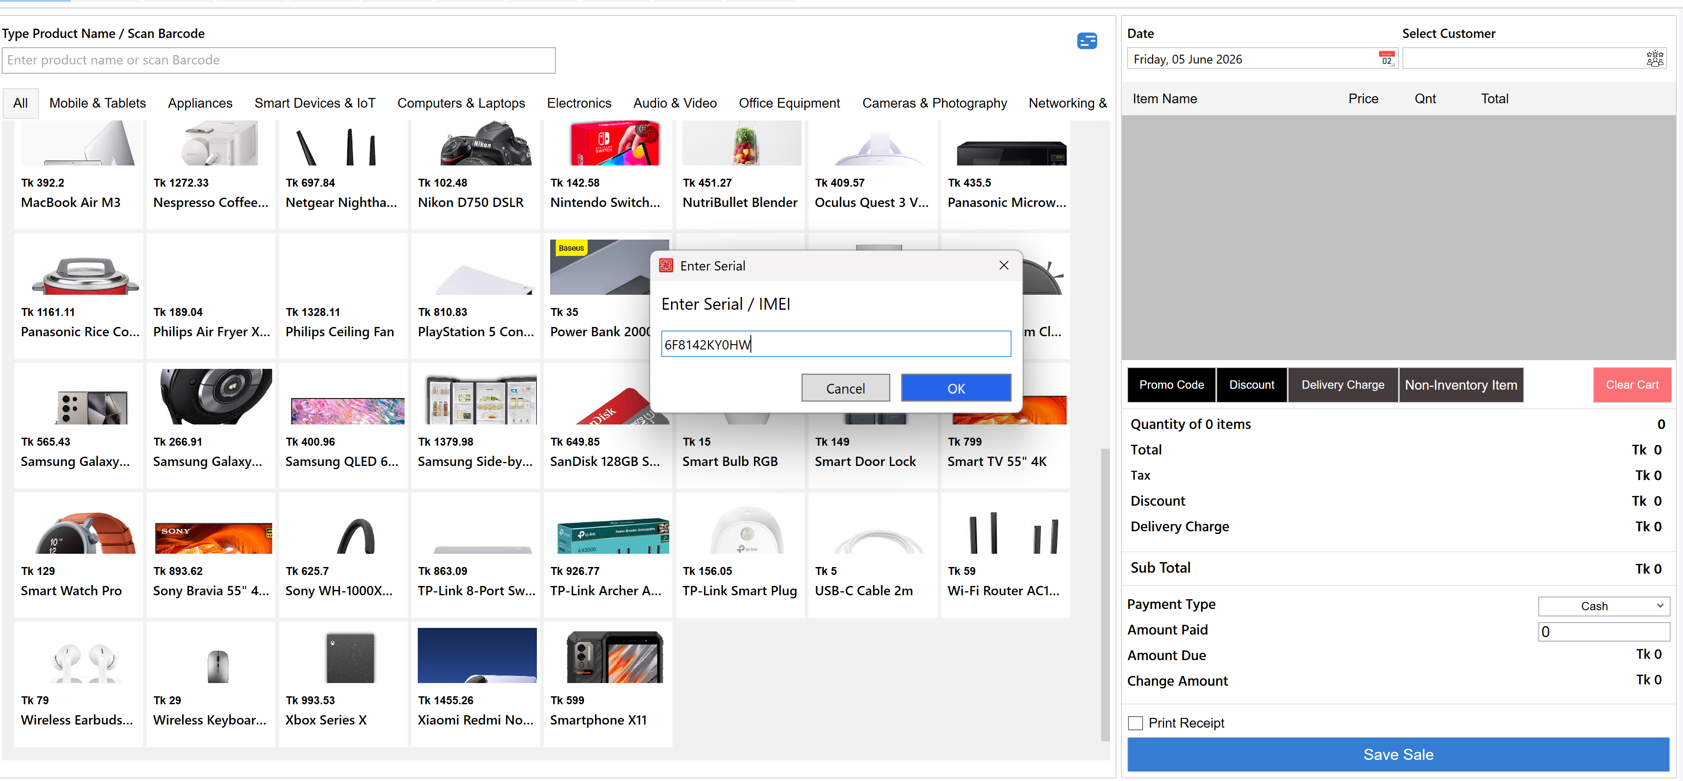Focus the Select Customer input field
Screen dimensions: 1683x781
(1524, 59)
